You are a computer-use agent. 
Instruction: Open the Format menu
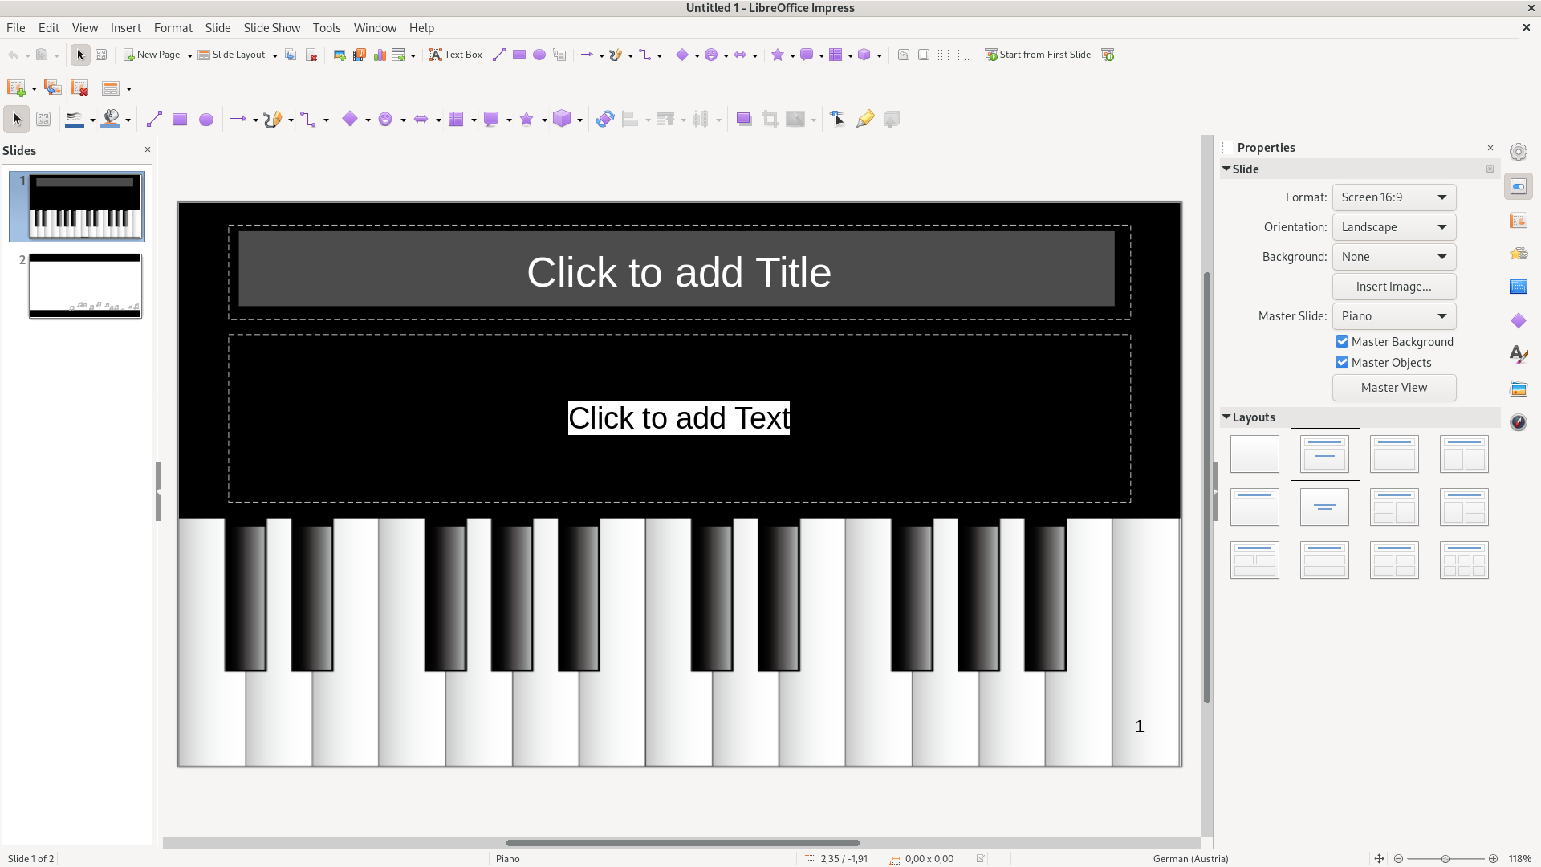coord(173,27)
